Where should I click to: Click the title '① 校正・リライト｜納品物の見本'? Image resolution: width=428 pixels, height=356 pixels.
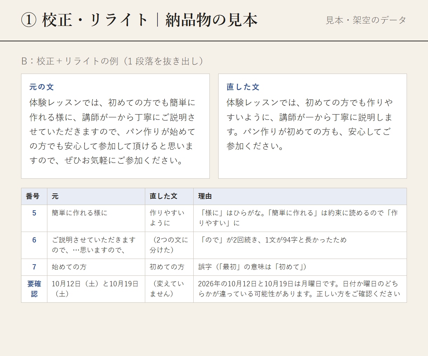(x=139, y=20)
